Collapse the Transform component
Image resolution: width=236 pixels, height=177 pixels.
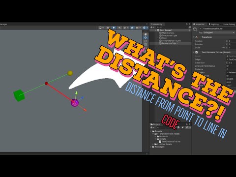(x=194, y=37)
